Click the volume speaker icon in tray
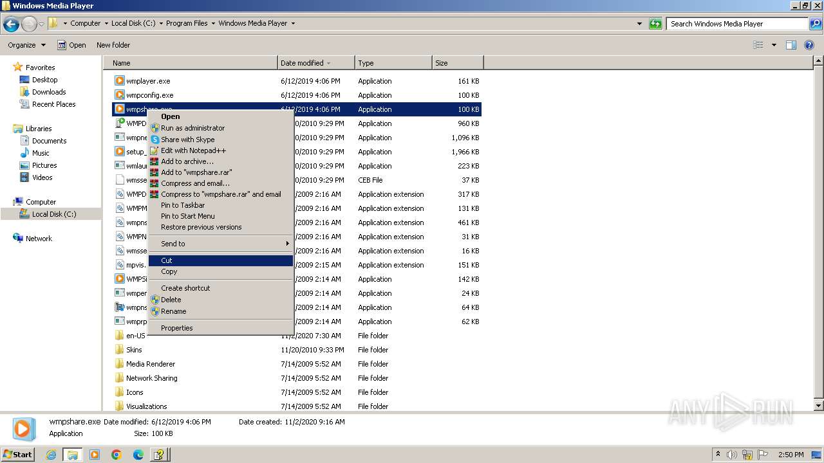The image size is (824, 463). pyautogui.click(x=732, y=455)
